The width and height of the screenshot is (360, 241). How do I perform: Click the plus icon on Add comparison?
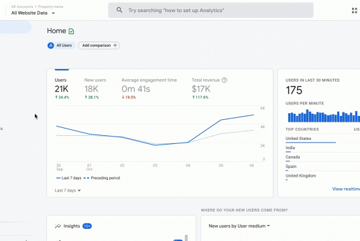[115, 46]
